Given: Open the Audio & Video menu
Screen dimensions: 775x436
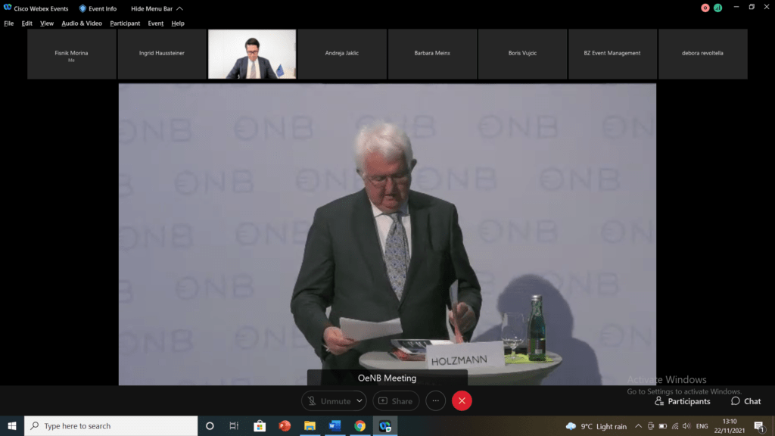Looking at the screenshot, I should tap(82, 23).
